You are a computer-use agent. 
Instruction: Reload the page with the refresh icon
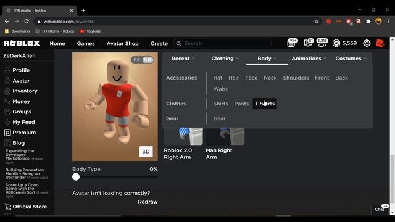(27, 22)
